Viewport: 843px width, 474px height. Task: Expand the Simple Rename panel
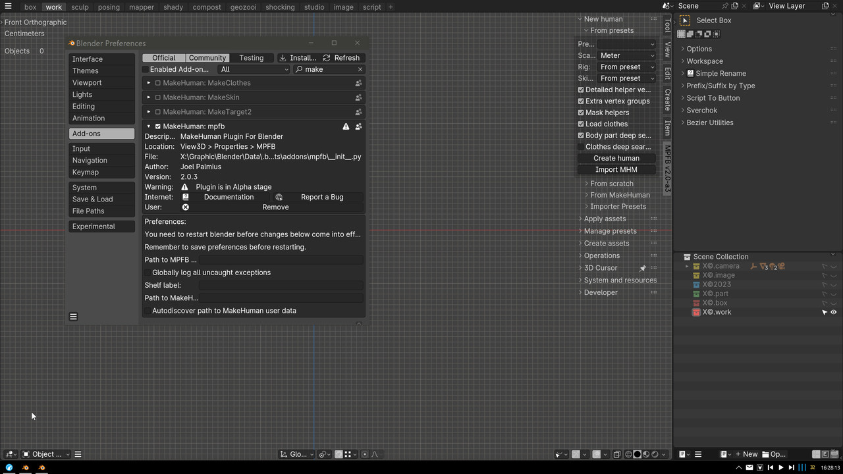point(721,74)
